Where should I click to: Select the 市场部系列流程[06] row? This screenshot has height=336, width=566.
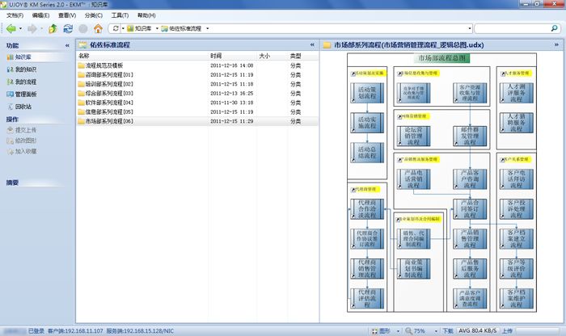[x=197, y=121]
